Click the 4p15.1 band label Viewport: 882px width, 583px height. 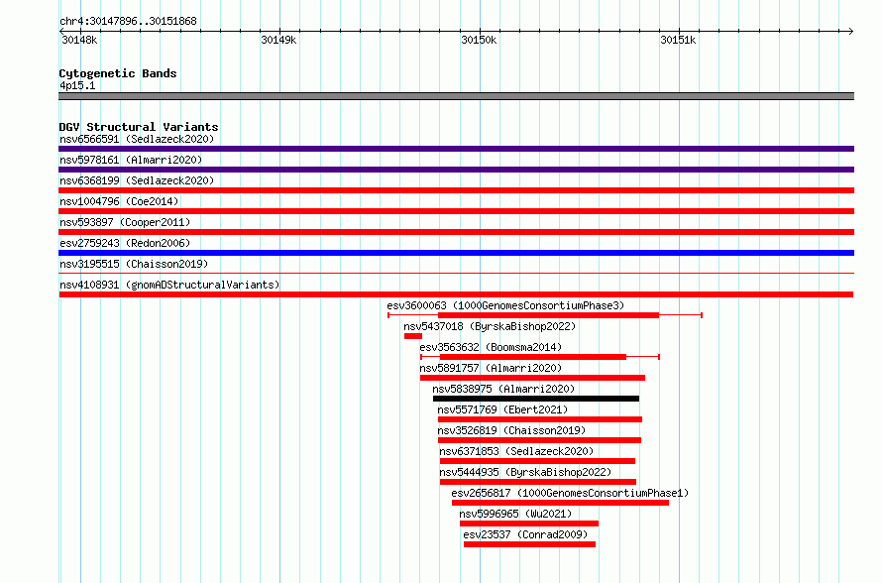pos(77,85)
